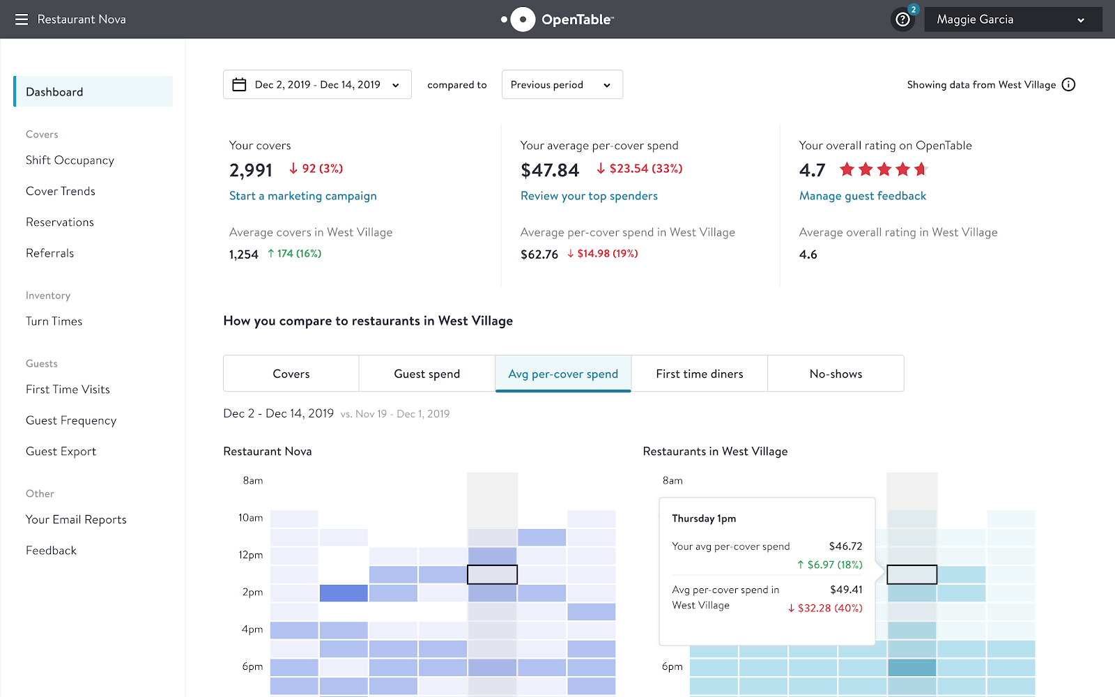1115x697 pixels.
Task: Click Manage guest feedback link
Action: pos(862,196)
